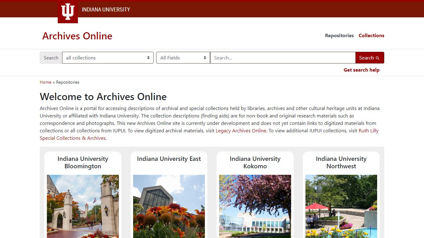Open Indiana University Kokomo card title

(255, 162)
